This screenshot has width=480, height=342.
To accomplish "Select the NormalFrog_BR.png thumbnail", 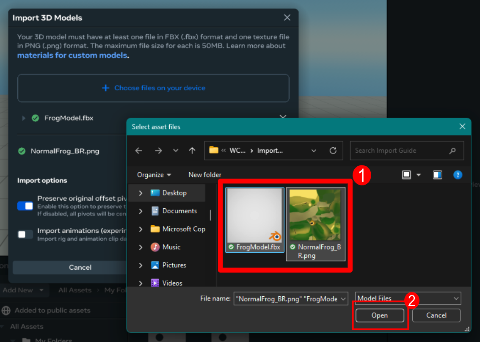I will coord(315,215).
